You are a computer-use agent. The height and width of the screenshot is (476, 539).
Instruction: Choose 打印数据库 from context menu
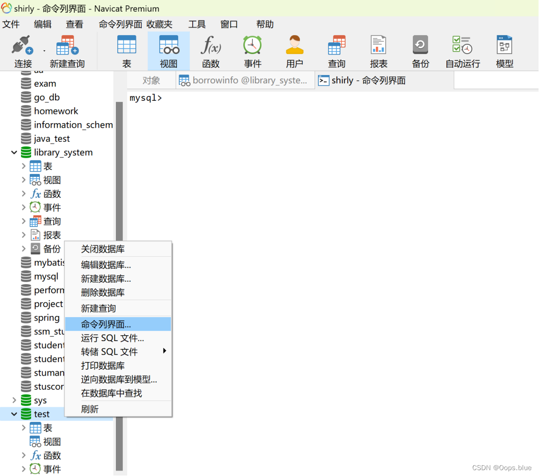[x=118, y=365]
